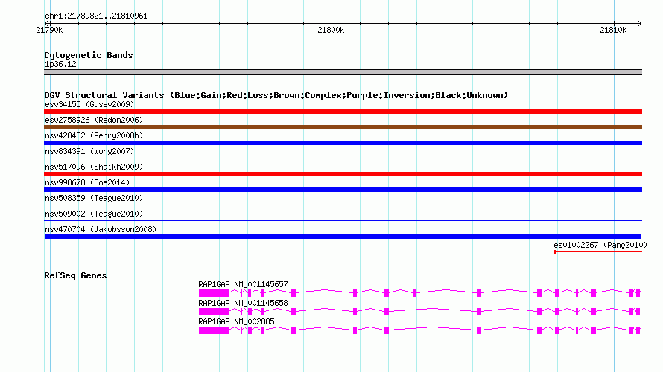Select the DGV Structural Variants track heading
Viewport: 663px width, 372px height.
point(276,95)
